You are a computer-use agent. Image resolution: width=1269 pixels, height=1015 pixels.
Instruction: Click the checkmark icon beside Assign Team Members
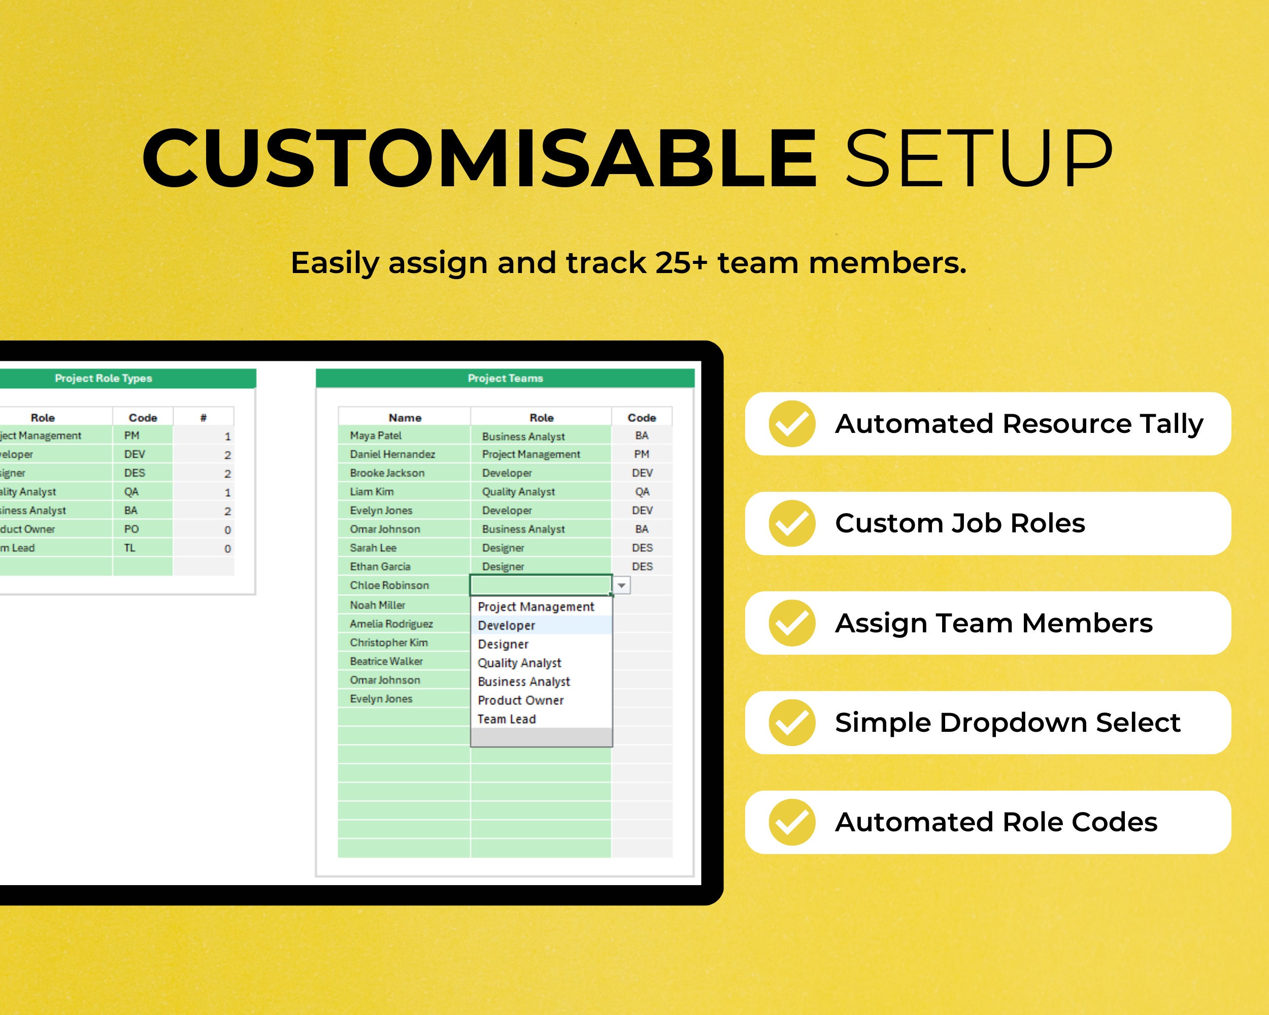click(792, 623)
